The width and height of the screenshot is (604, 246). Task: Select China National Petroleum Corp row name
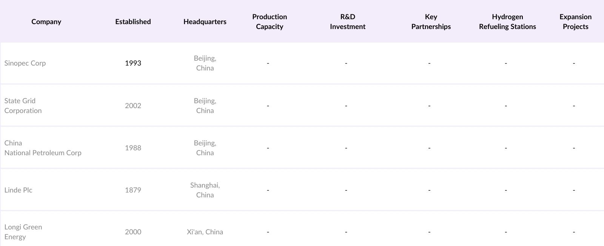pyautogui.click(x=43, y=148)
